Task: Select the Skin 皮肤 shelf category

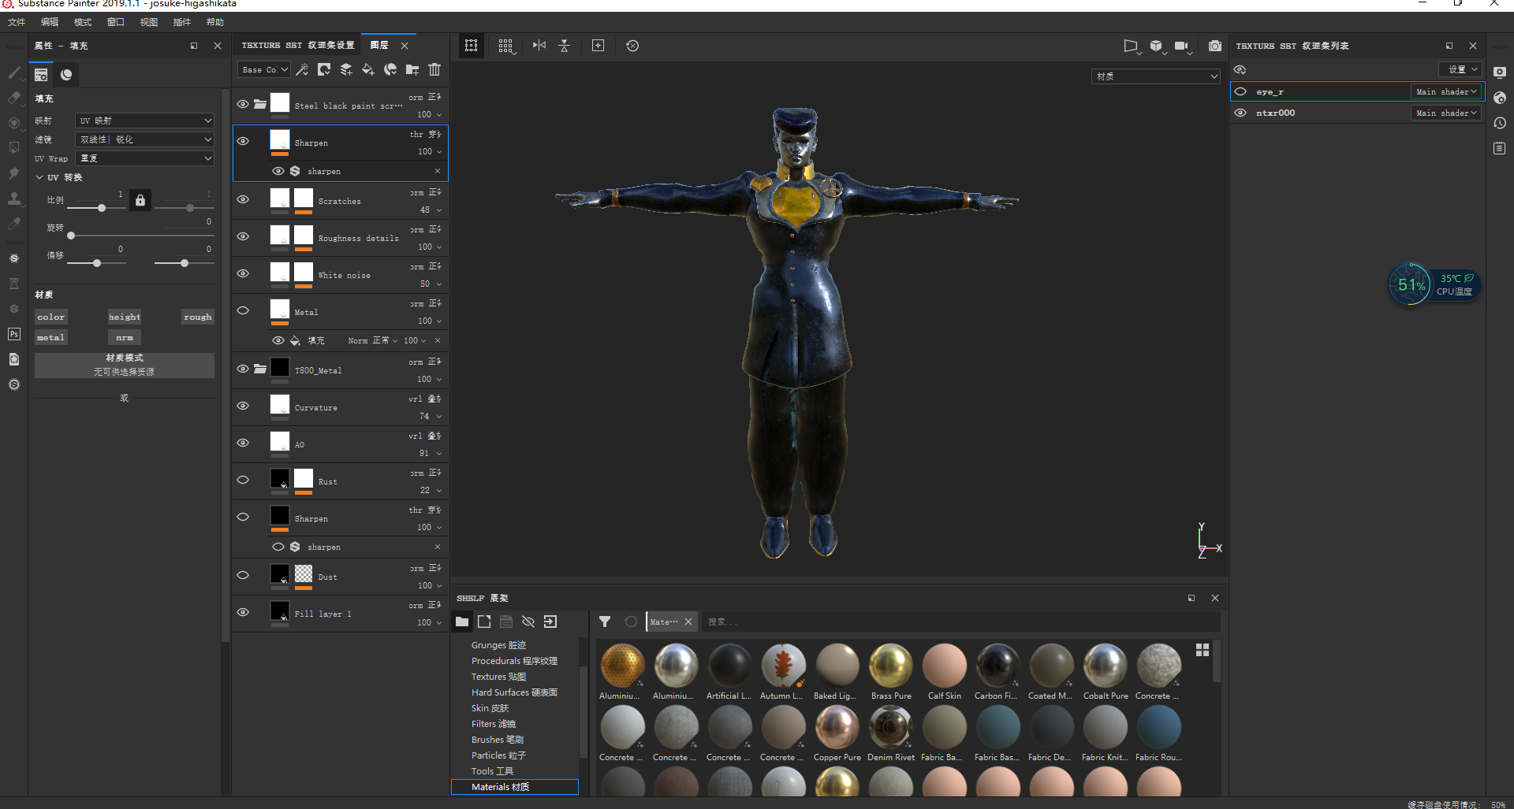Action: 490,707
